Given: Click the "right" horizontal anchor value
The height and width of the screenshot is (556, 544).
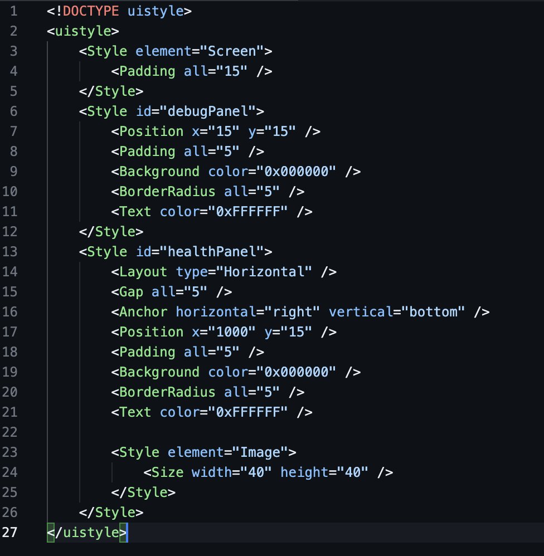Looking at the screenshot, I should click(292, 312).
